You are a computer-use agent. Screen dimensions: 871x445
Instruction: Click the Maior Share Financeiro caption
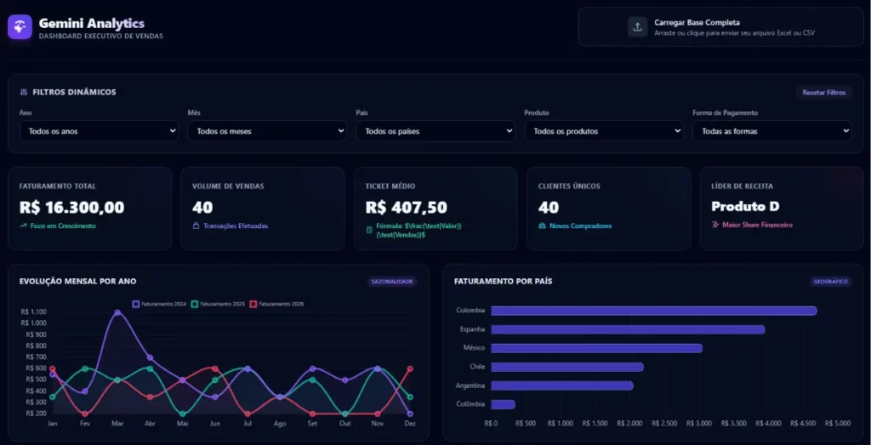757,225
